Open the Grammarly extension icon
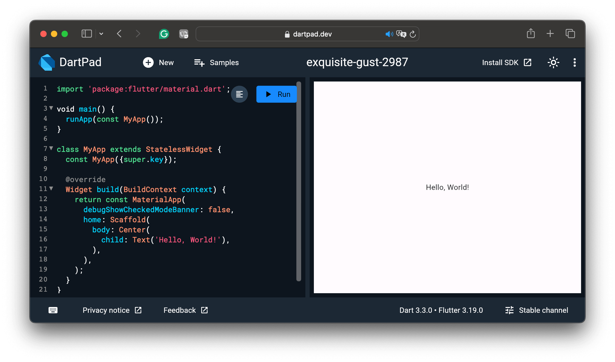The height and width of the screenshot is (362, 615). click(x=164, y=34)
